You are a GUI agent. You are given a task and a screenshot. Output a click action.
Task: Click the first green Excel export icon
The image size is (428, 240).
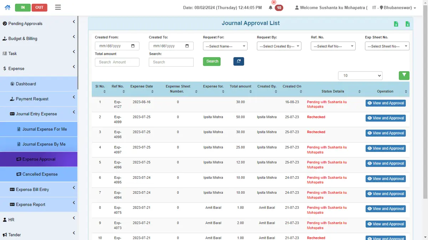pos(396,24)
